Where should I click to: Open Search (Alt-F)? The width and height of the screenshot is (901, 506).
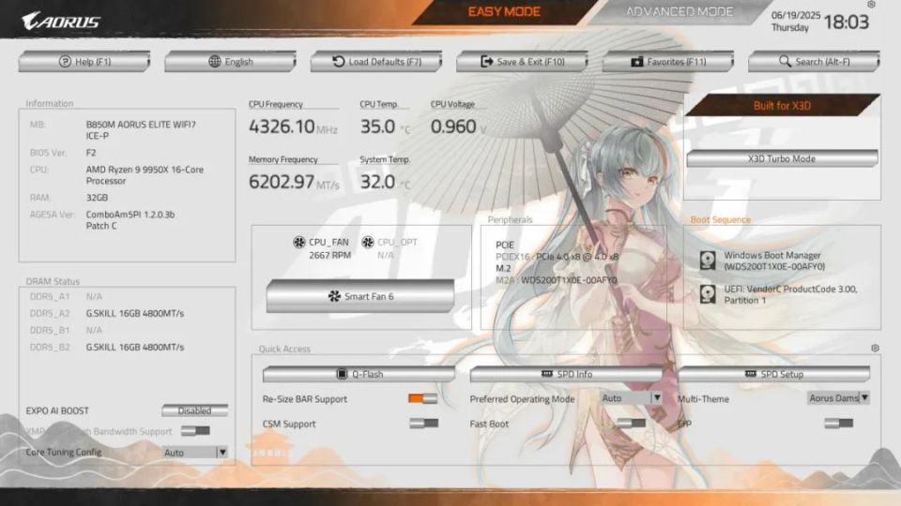pyautogui.click(x=815, y=62)
